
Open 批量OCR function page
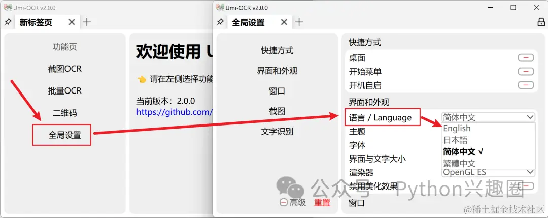point(64,91)
